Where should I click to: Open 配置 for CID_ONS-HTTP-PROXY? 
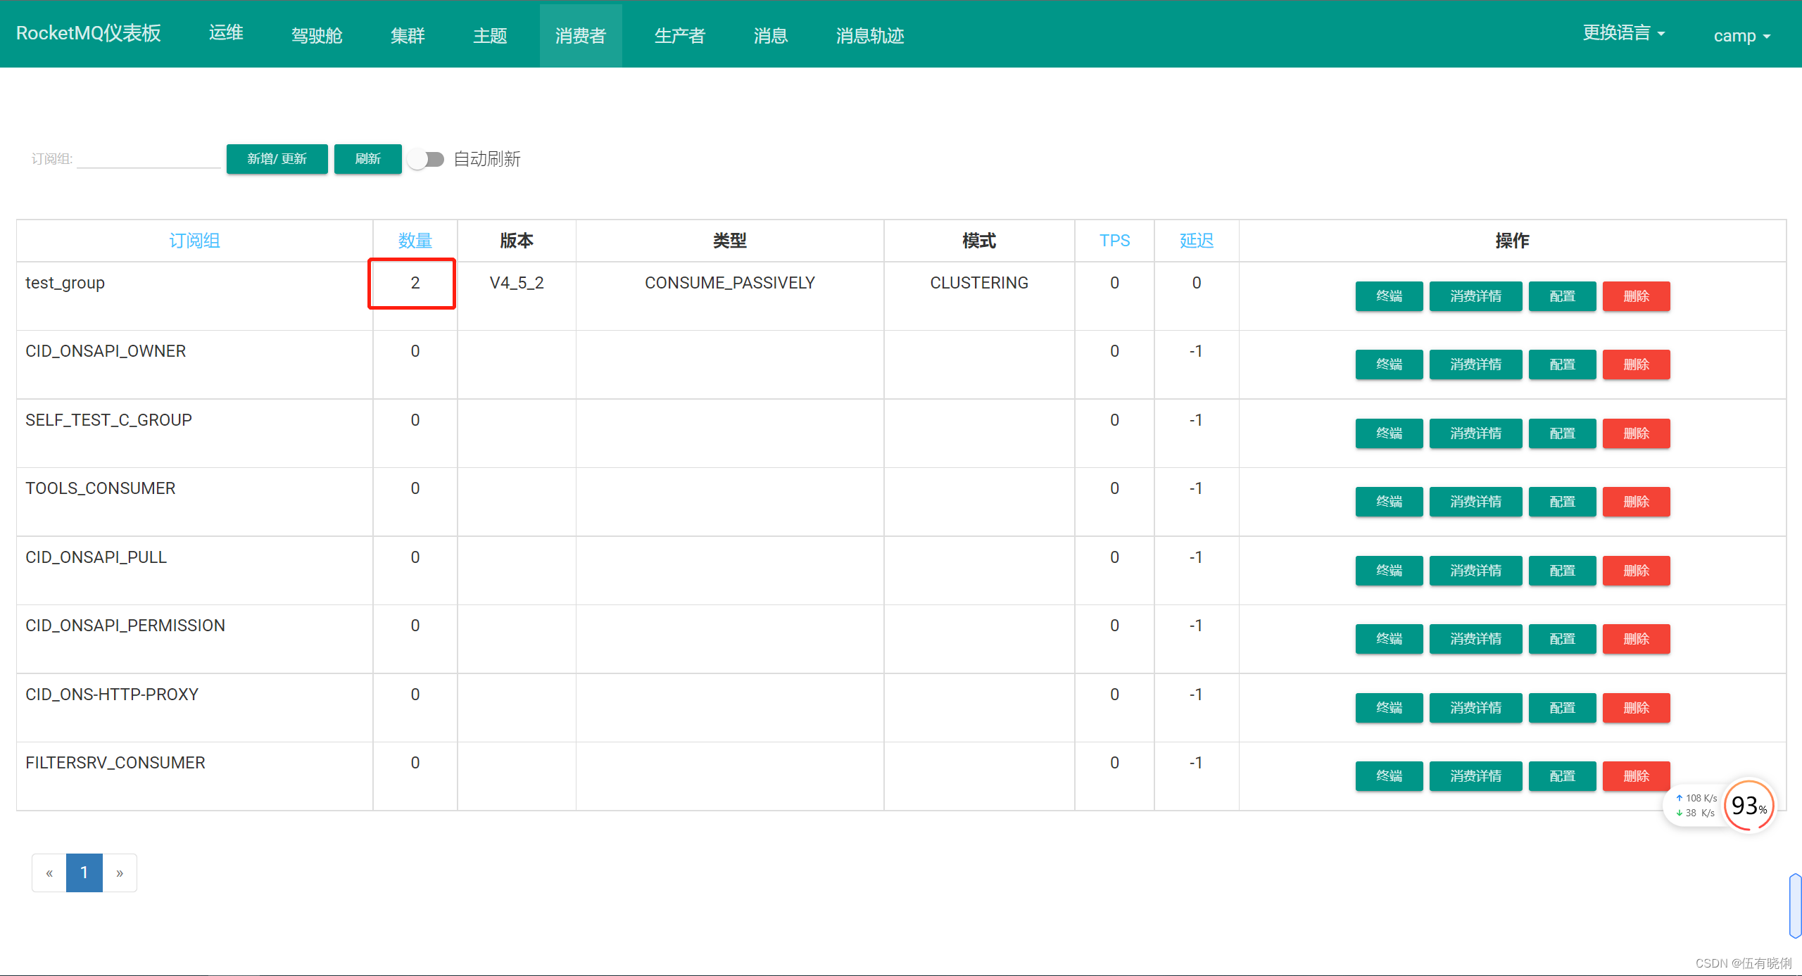tap(1562, 708)
